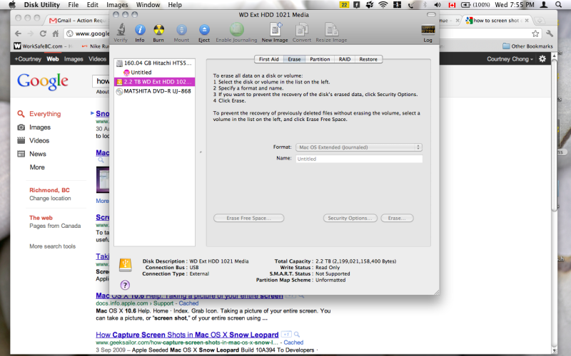Bookmark page with the star icon
This screenshot has height=356, width=571.
[535, 33]
